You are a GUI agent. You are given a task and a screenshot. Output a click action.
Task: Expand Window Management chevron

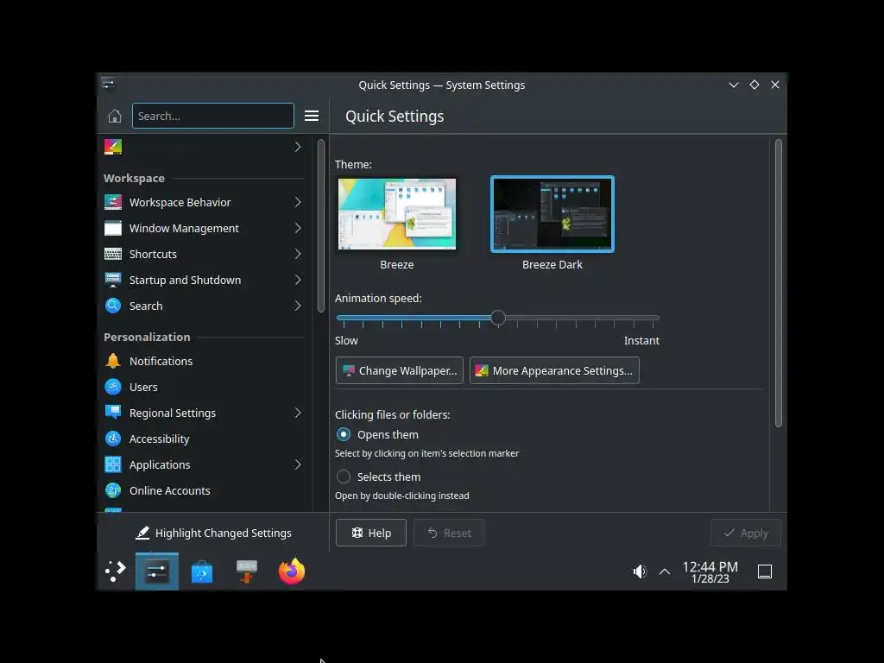[x=298, y=228]
